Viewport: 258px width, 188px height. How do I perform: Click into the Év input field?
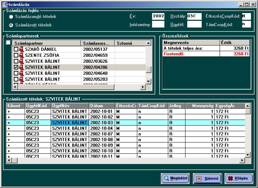(158, 16)
